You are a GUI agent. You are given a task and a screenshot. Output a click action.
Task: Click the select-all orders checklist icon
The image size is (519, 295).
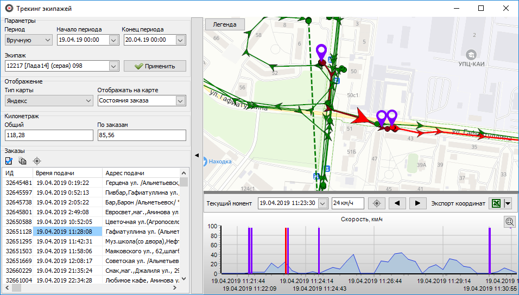click(9, 161)
